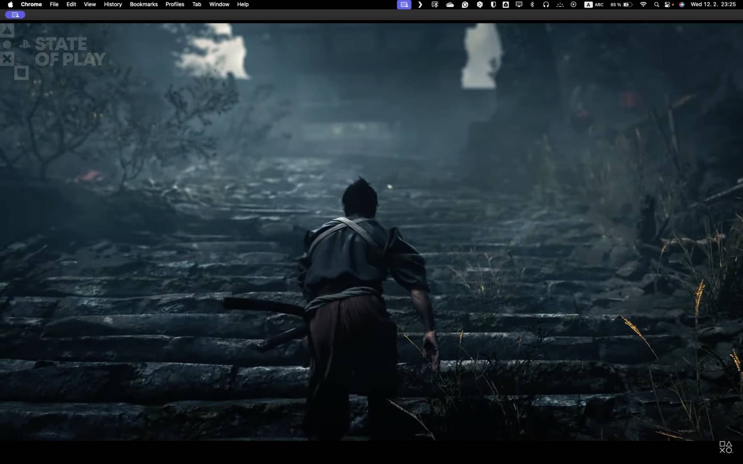Open the Bitwarden shield menu bar icon
743x464 pixels.
[x=493, y=4]
